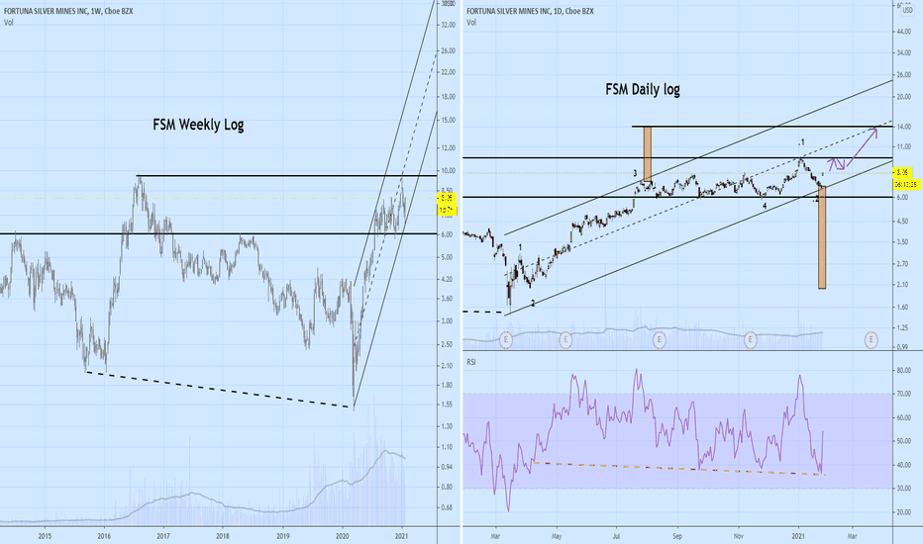Click the yellow 8.05 price label on weekly axis
The width and height of the screenshot is (923, 544).
point(447,198)
